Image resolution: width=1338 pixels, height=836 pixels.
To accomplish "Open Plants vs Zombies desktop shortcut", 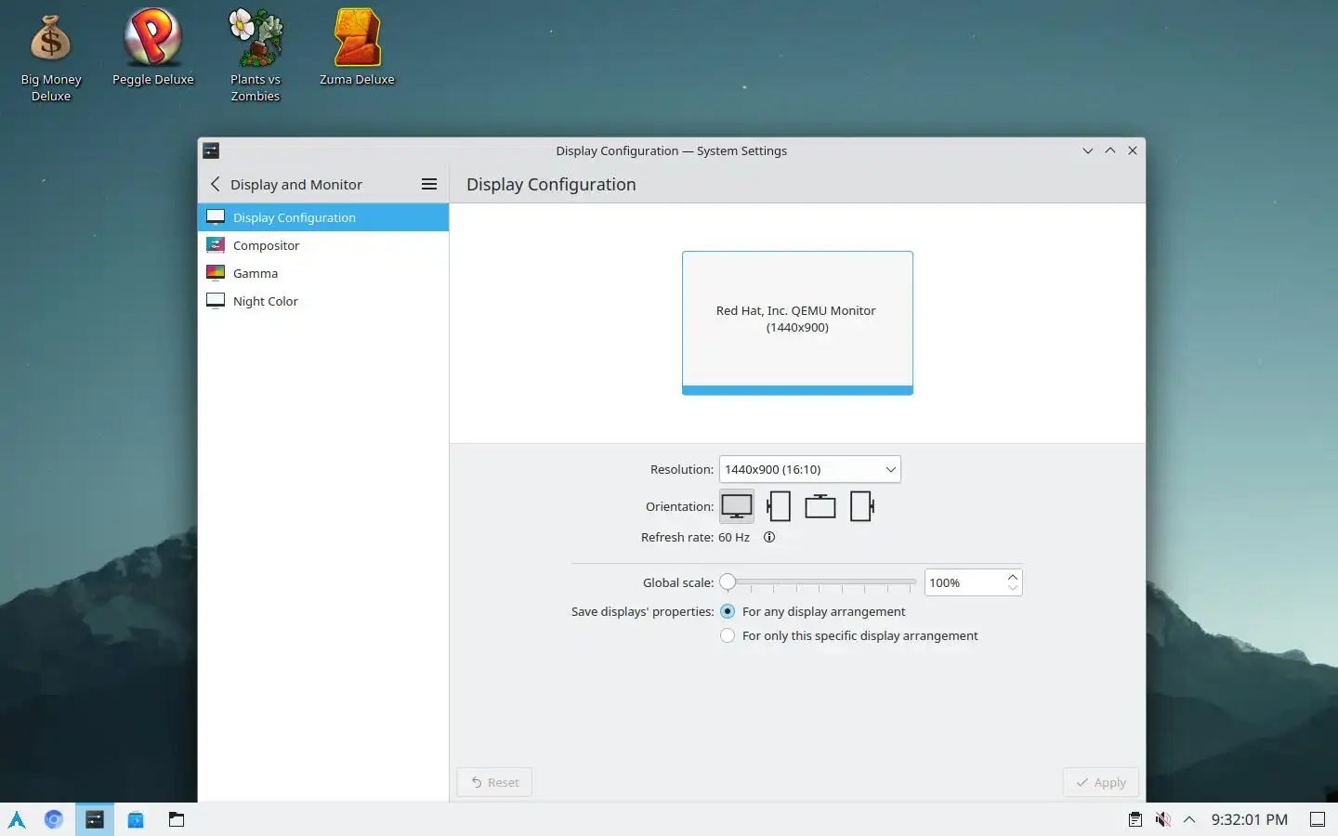I will [256, 56].
